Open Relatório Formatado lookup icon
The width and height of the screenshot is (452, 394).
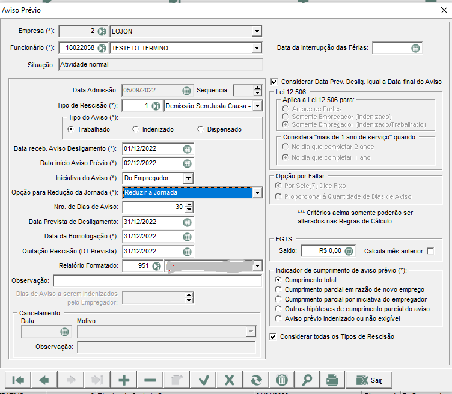156,266
